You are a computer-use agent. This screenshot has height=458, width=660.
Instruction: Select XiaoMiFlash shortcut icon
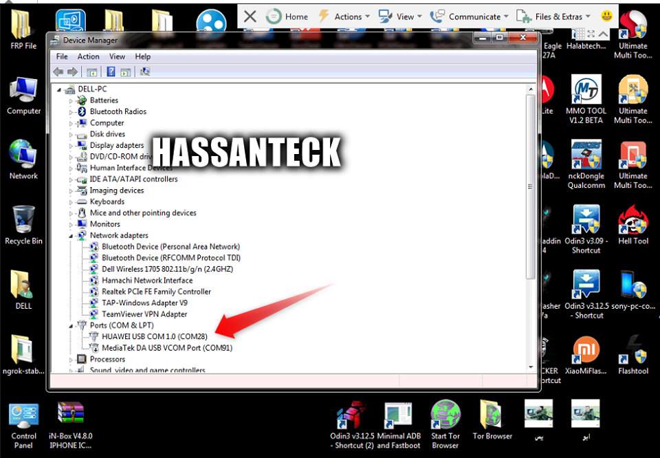(586, 356)
